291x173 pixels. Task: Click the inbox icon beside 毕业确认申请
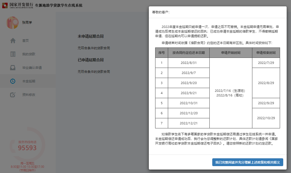pos(13,68)
